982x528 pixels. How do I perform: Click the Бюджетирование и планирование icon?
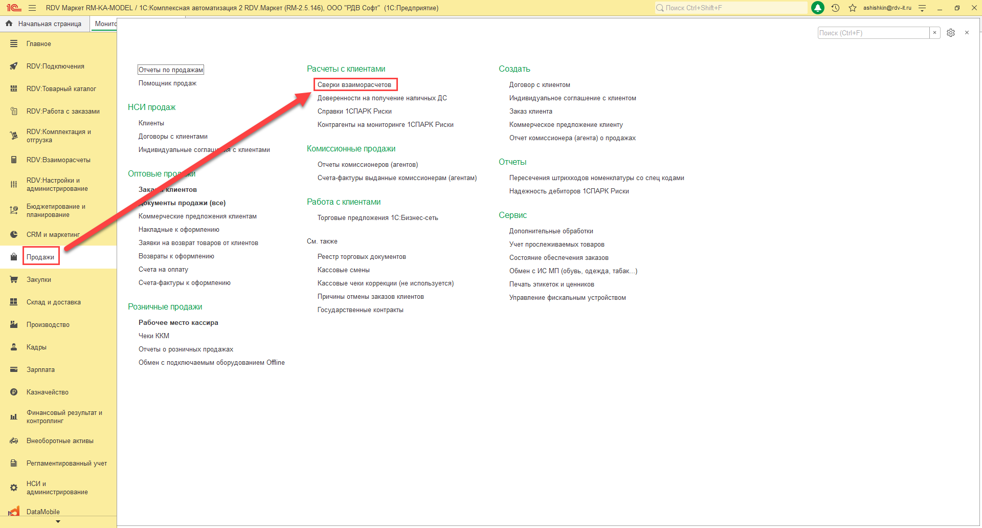14,210
